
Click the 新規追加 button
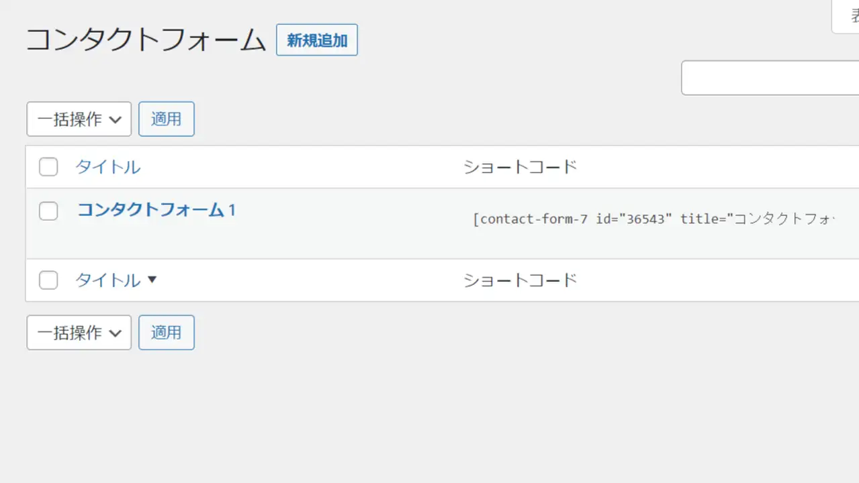click(316, 40)
